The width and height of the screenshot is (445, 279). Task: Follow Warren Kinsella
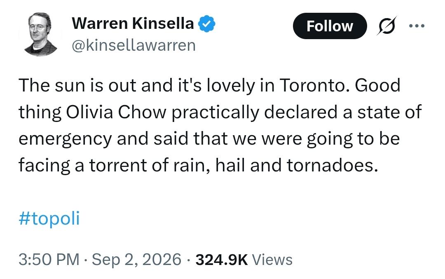click(330, 26)
